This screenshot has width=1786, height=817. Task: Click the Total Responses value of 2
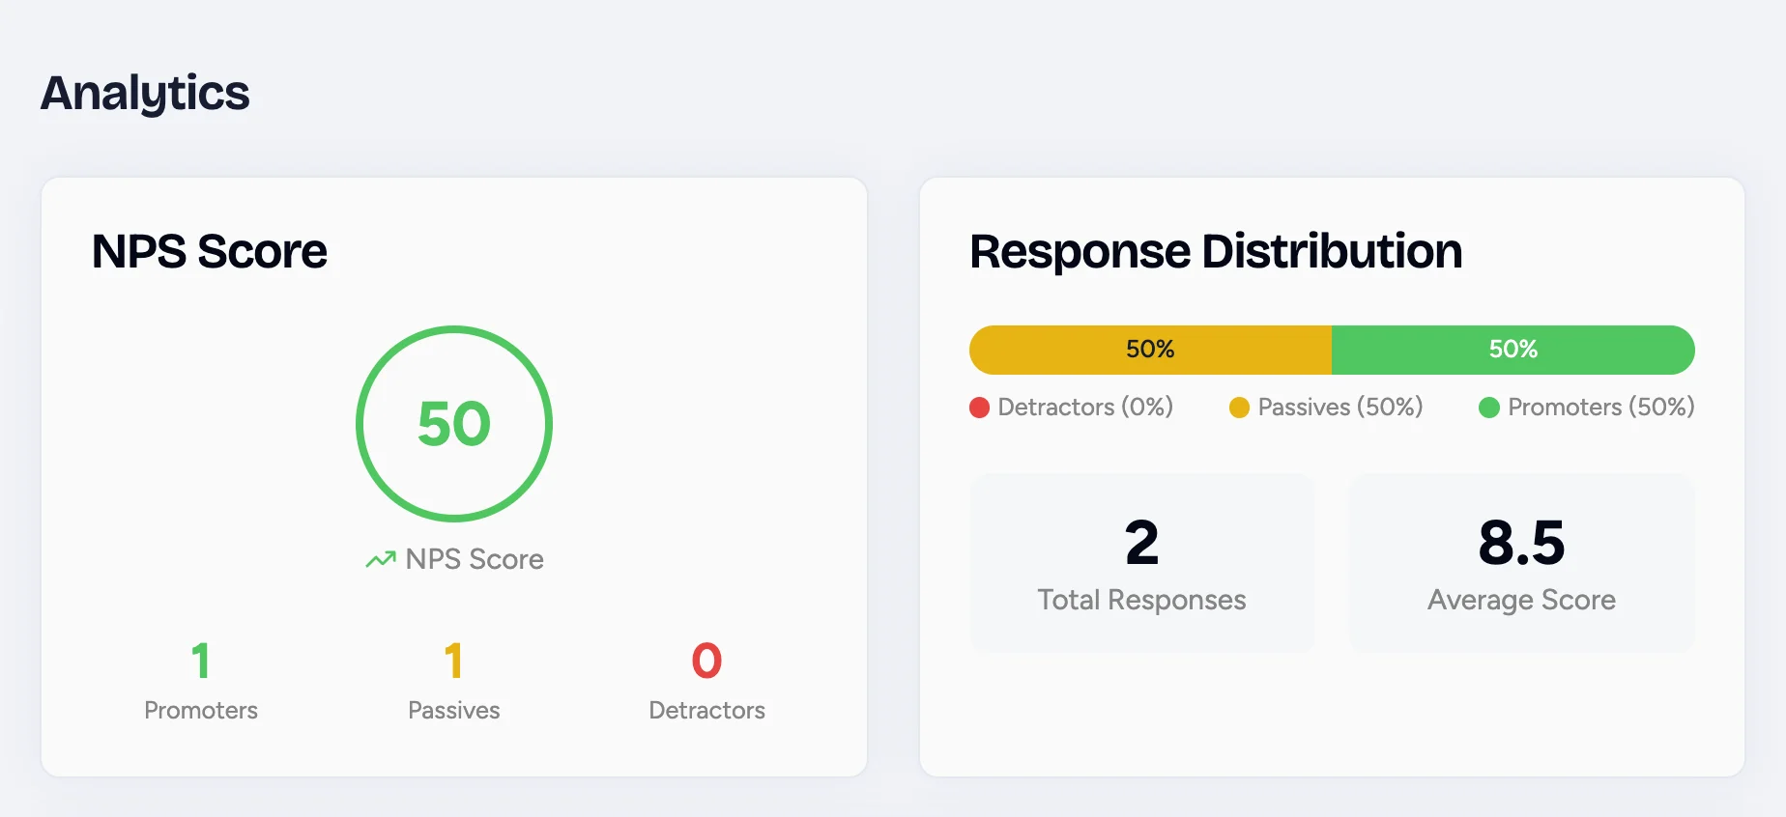1141,543
